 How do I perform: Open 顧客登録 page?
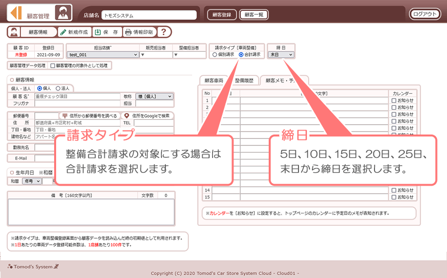[x=222, y=15]
